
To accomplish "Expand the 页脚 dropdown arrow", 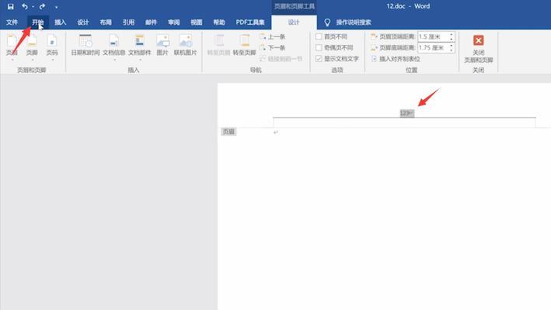I will point(33,60).
